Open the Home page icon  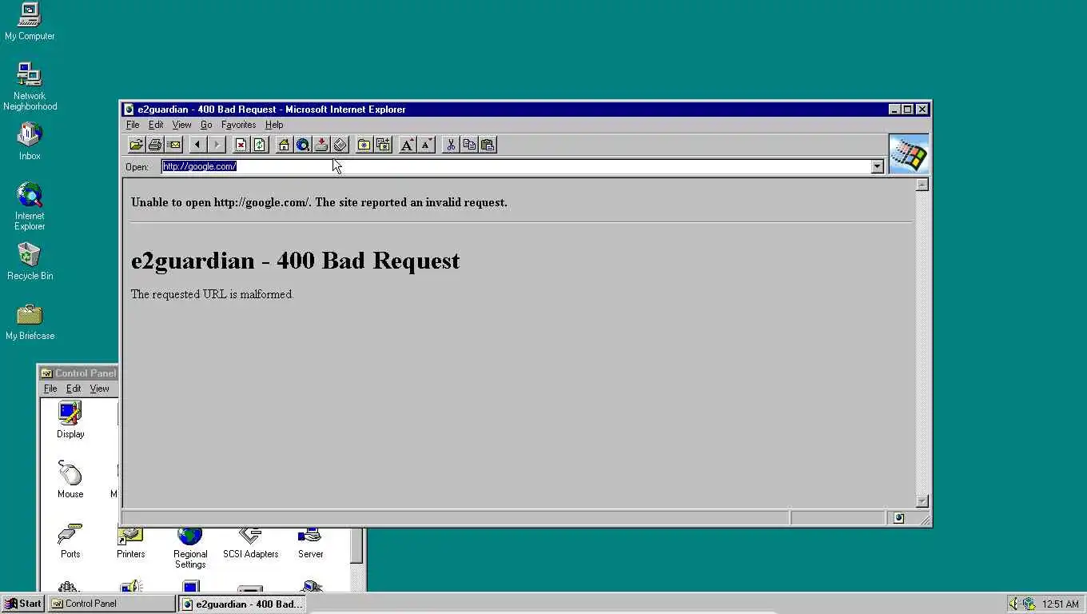pyautogui.click(x=284, y=145)
